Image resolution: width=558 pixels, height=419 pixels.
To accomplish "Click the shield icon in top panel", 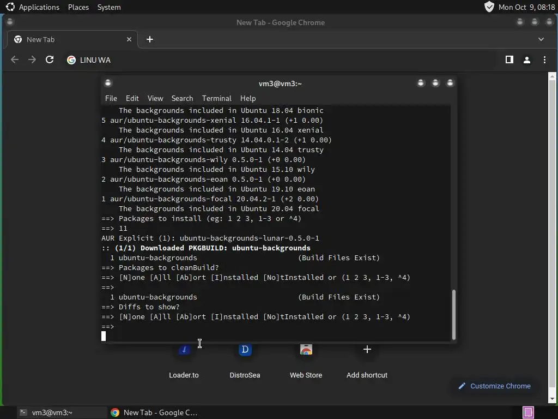I will (x=489, y=7).
